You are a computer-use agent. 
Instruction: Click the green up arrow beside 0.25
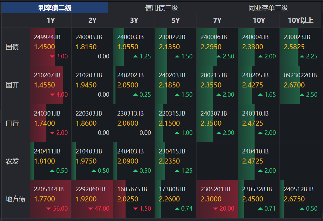pos(135,95)
